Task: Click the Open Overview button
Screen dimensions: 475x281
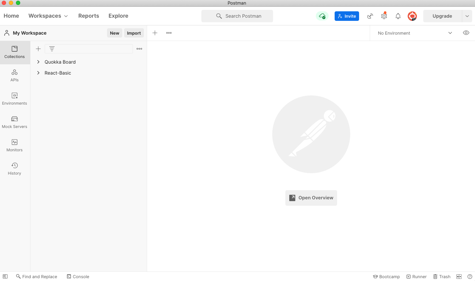Action: pos(311,198)
